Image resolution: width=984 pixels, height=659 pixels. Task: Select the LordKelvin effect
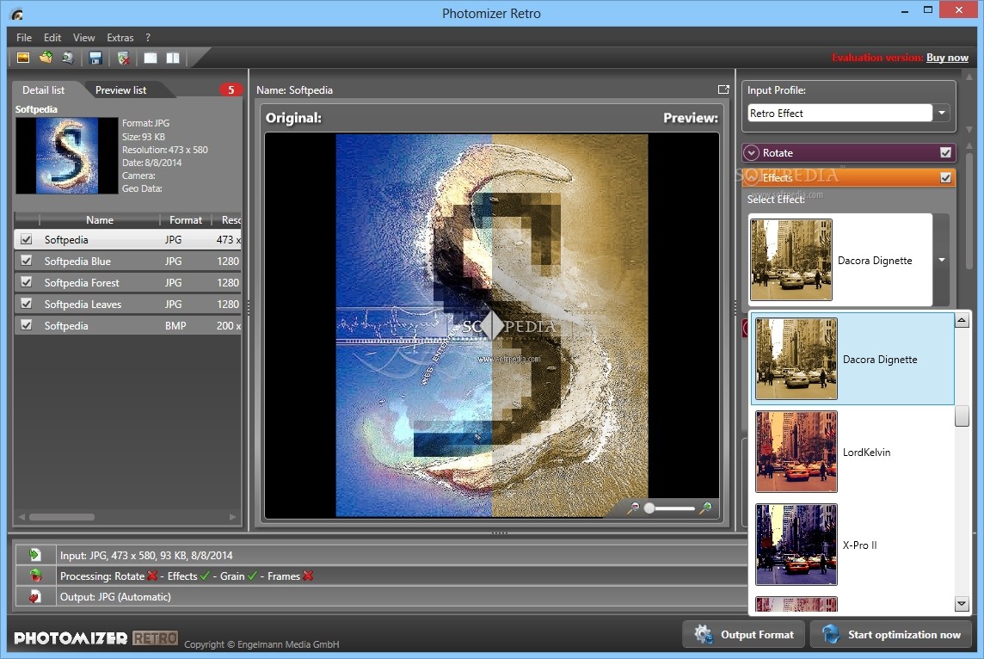852,452
